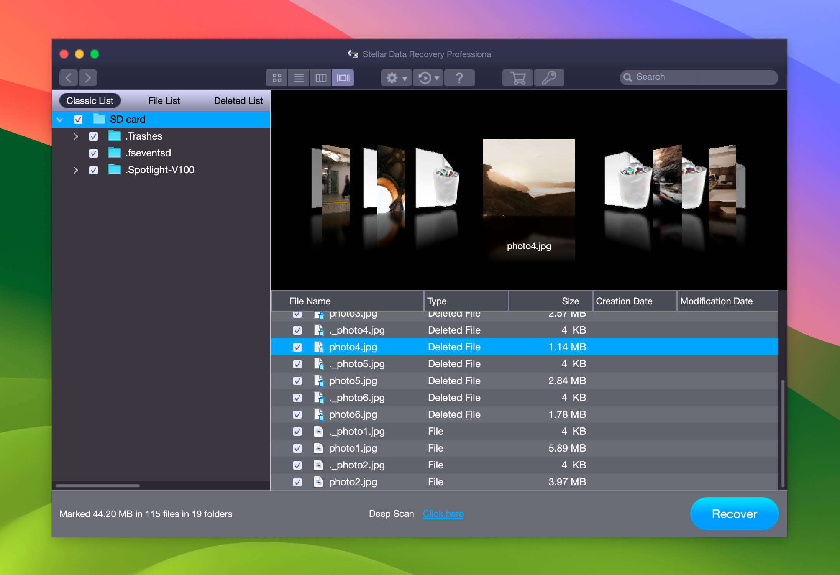This screenshot has width=840, height=575.
Task: Select the File List tab
Action: click(x=164, y=101)
